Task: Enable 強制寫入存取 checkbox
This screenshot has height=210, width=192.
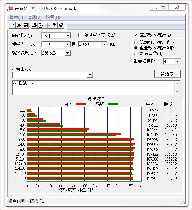Action: point(80,35)
